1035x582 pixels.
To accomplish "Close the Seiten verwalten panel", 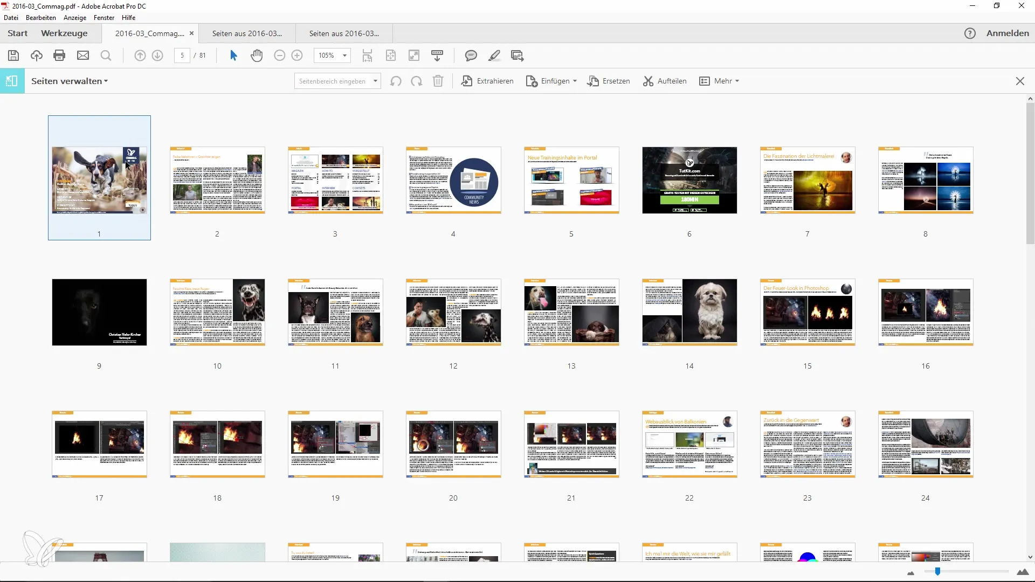I will (1020, 80).
